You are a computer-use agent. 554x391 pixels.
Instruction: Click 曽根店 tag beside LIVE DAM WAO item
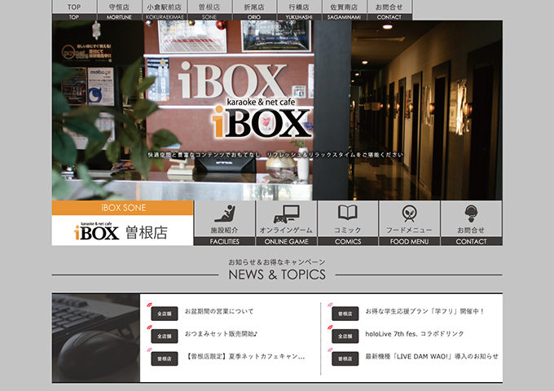345,359
